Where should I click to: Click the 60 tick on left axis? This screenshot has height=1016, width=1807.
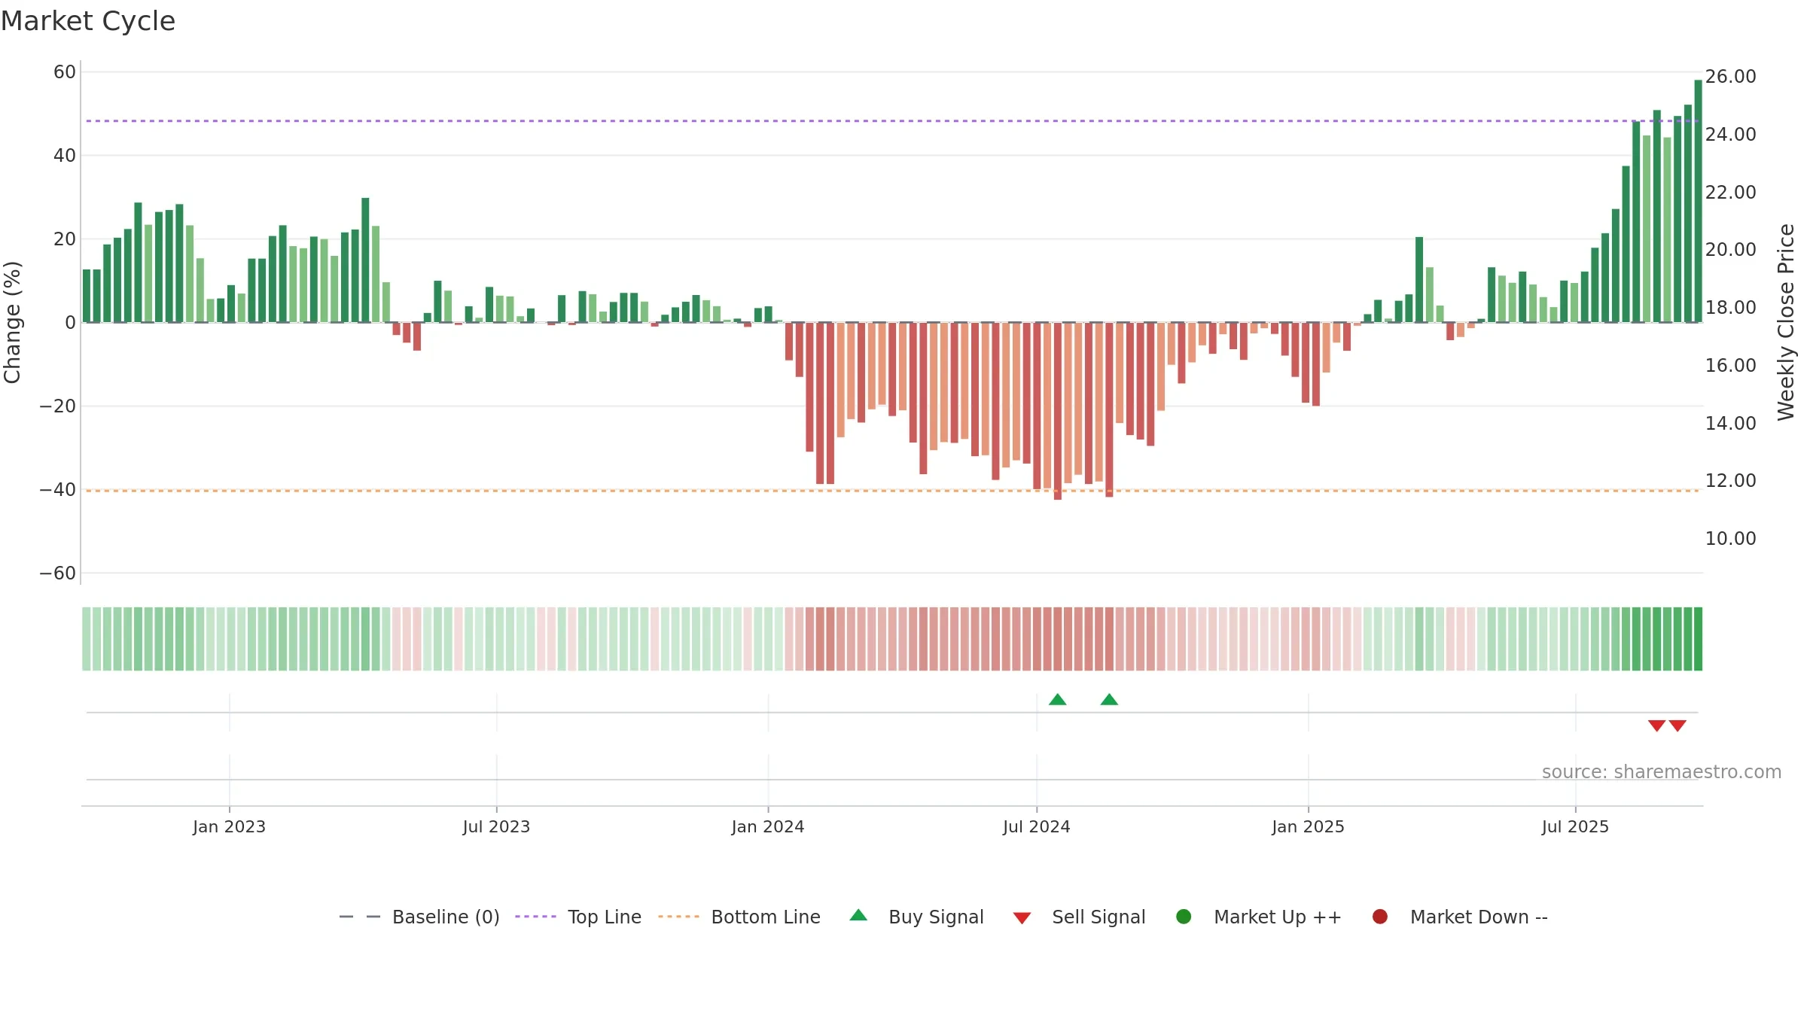[65, 72]
